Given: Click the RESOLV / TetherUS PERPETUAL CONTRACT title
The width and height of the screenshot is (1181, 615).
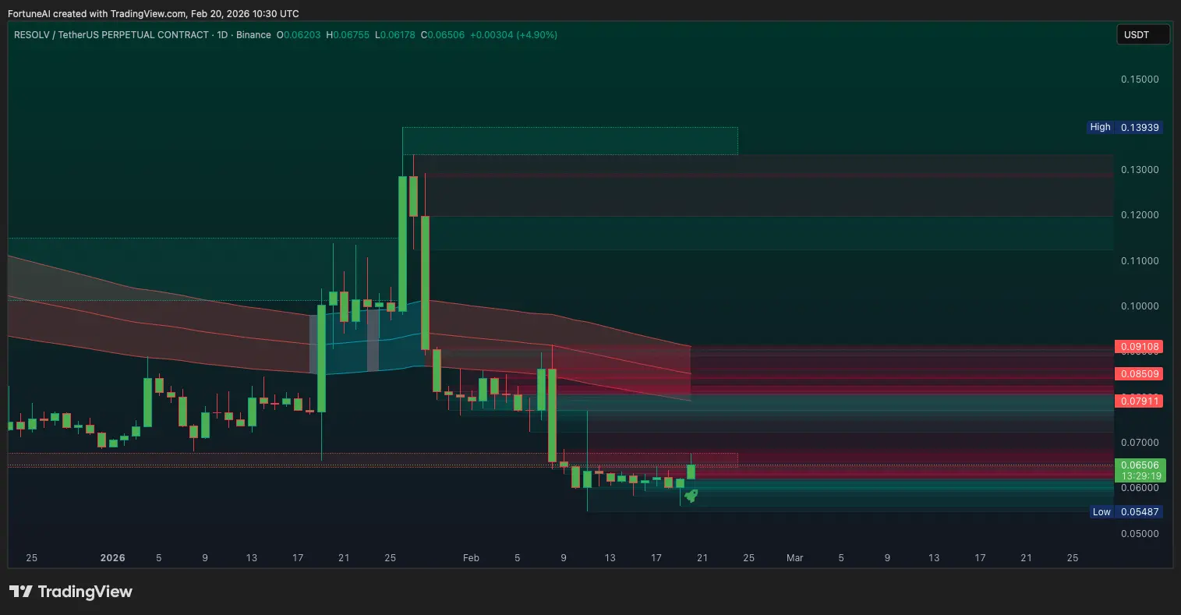Looking at the screenshot, I should [x=111, y=35].
